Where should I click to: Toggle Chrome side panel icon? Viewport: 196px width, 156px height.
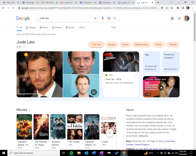pos(183,8)
